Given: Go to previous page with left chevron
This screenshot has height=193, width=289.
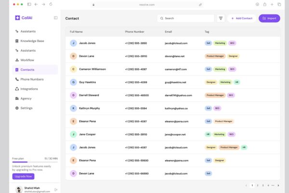Looking at the screenshot, I should pyautogui.click(x=246, y=185).
